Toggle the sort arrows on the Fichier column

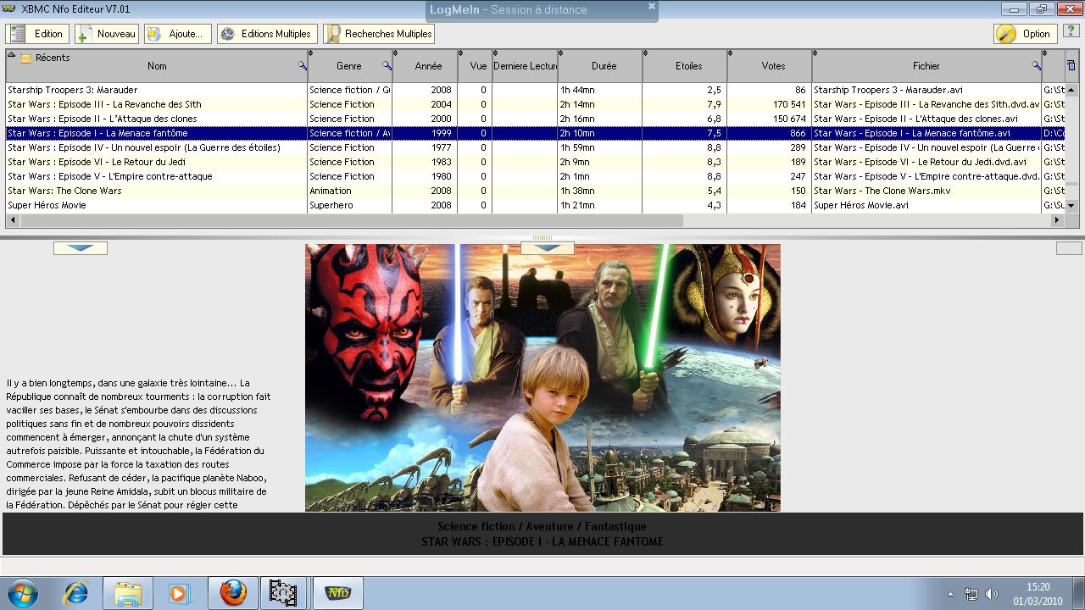(815, 54)
